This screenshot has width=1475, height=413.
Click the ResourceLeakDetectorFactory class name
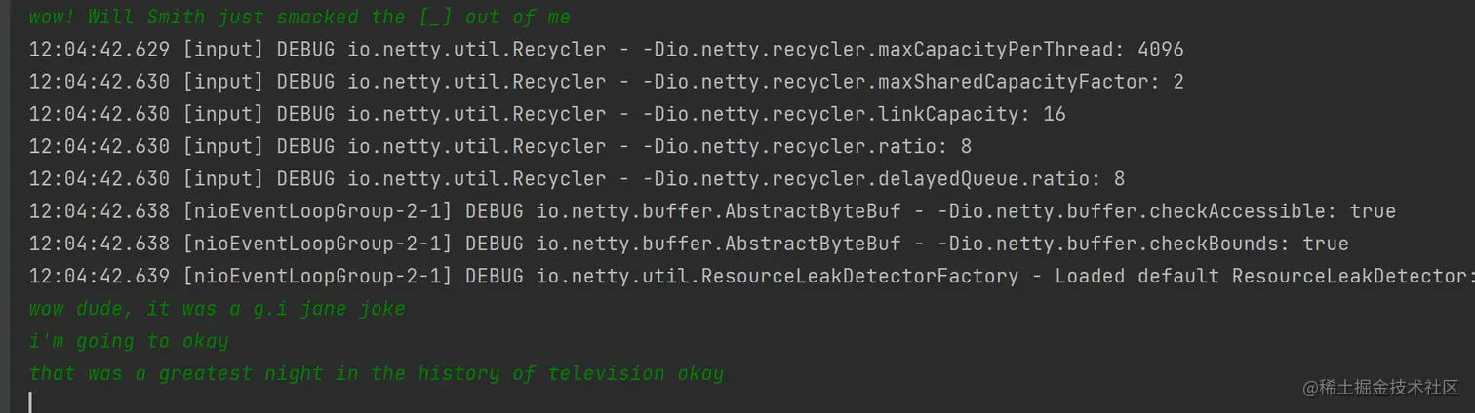pyautogui.click(x=777, y=276)
